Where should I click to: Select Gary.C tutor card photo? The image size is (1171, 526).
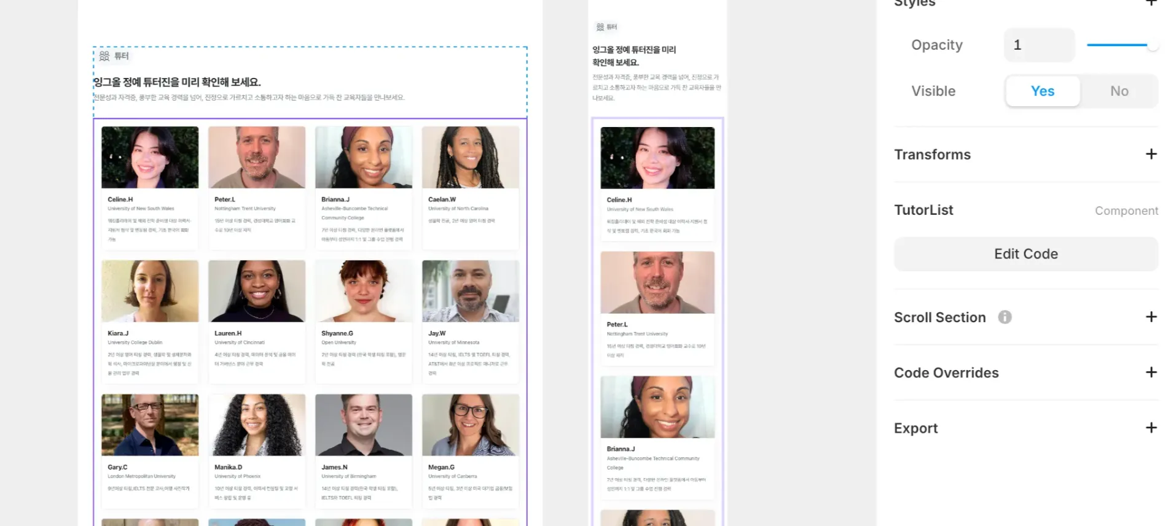point(150,425)
